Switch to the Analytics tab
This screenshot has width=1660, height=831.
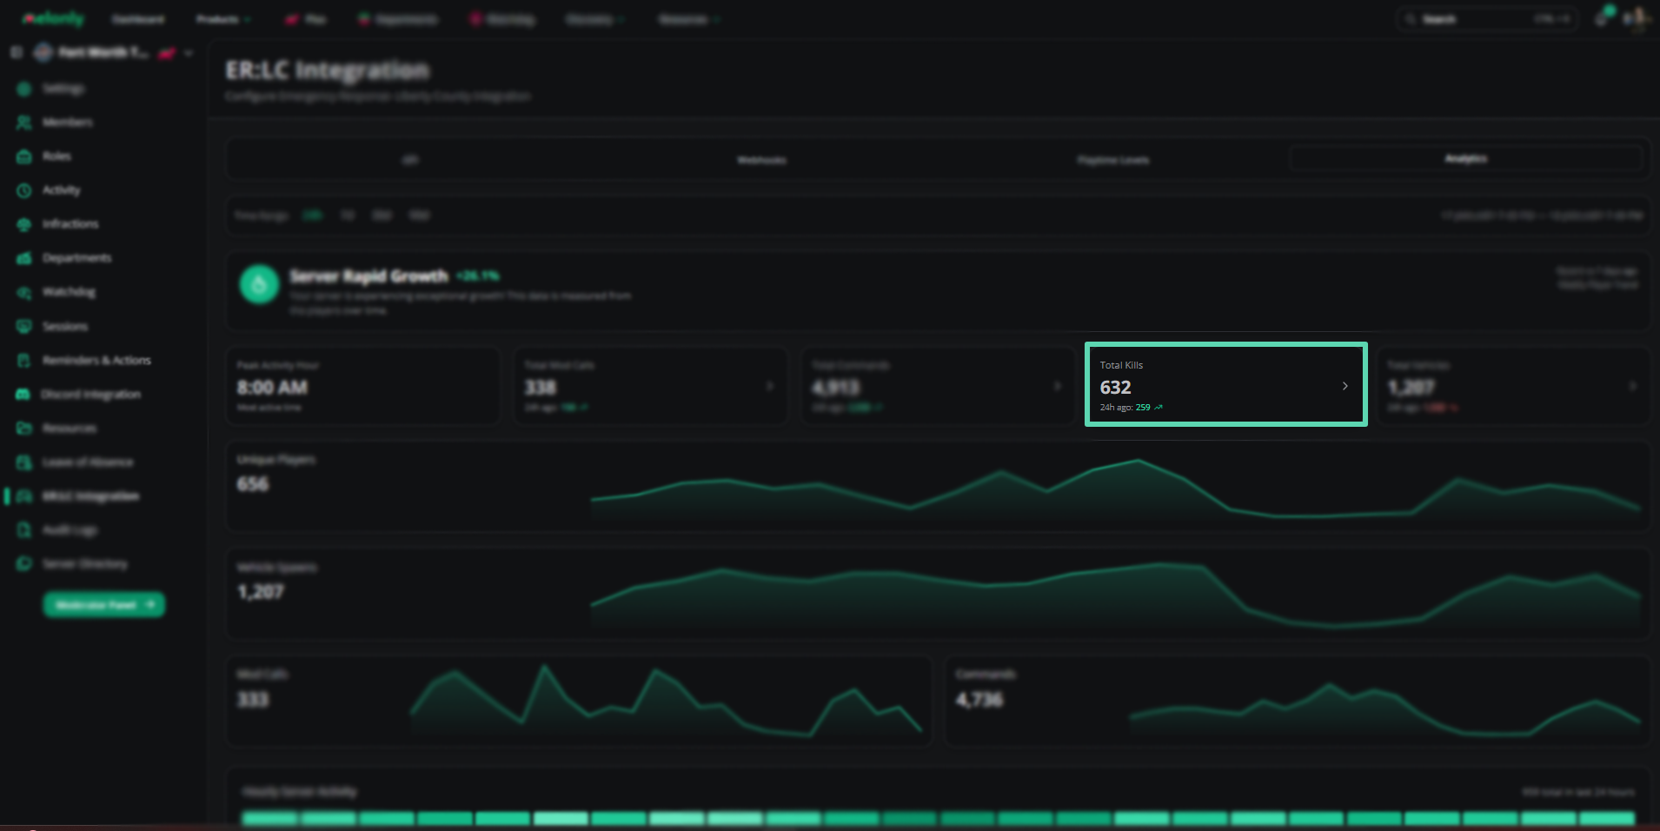1466,159
